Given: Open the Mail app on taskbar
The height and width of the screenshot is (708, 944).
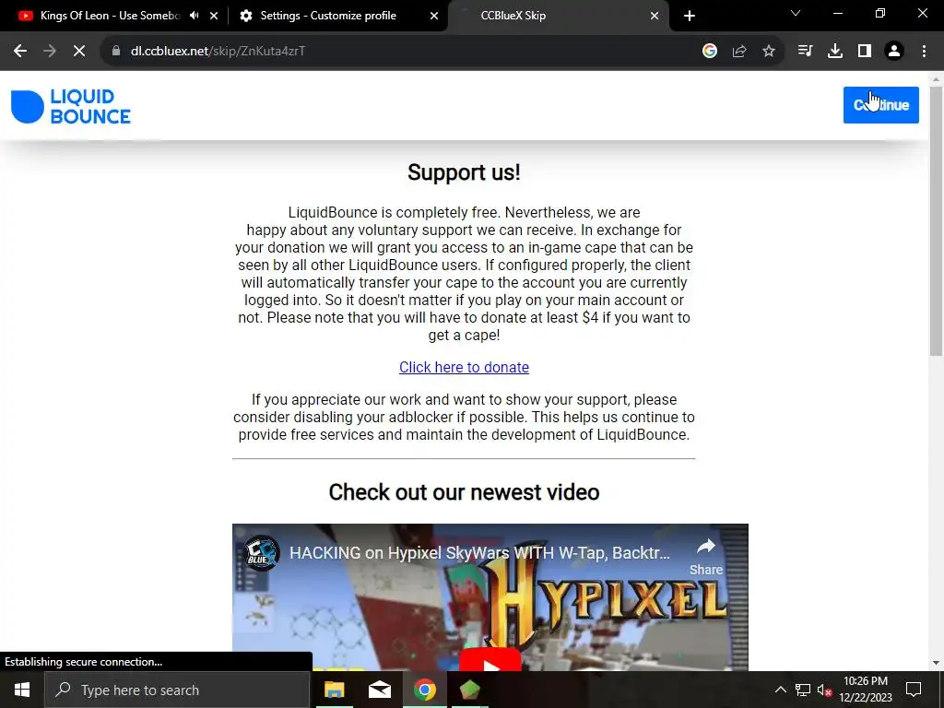Looking at the screenshot, I should coord(379,690).
